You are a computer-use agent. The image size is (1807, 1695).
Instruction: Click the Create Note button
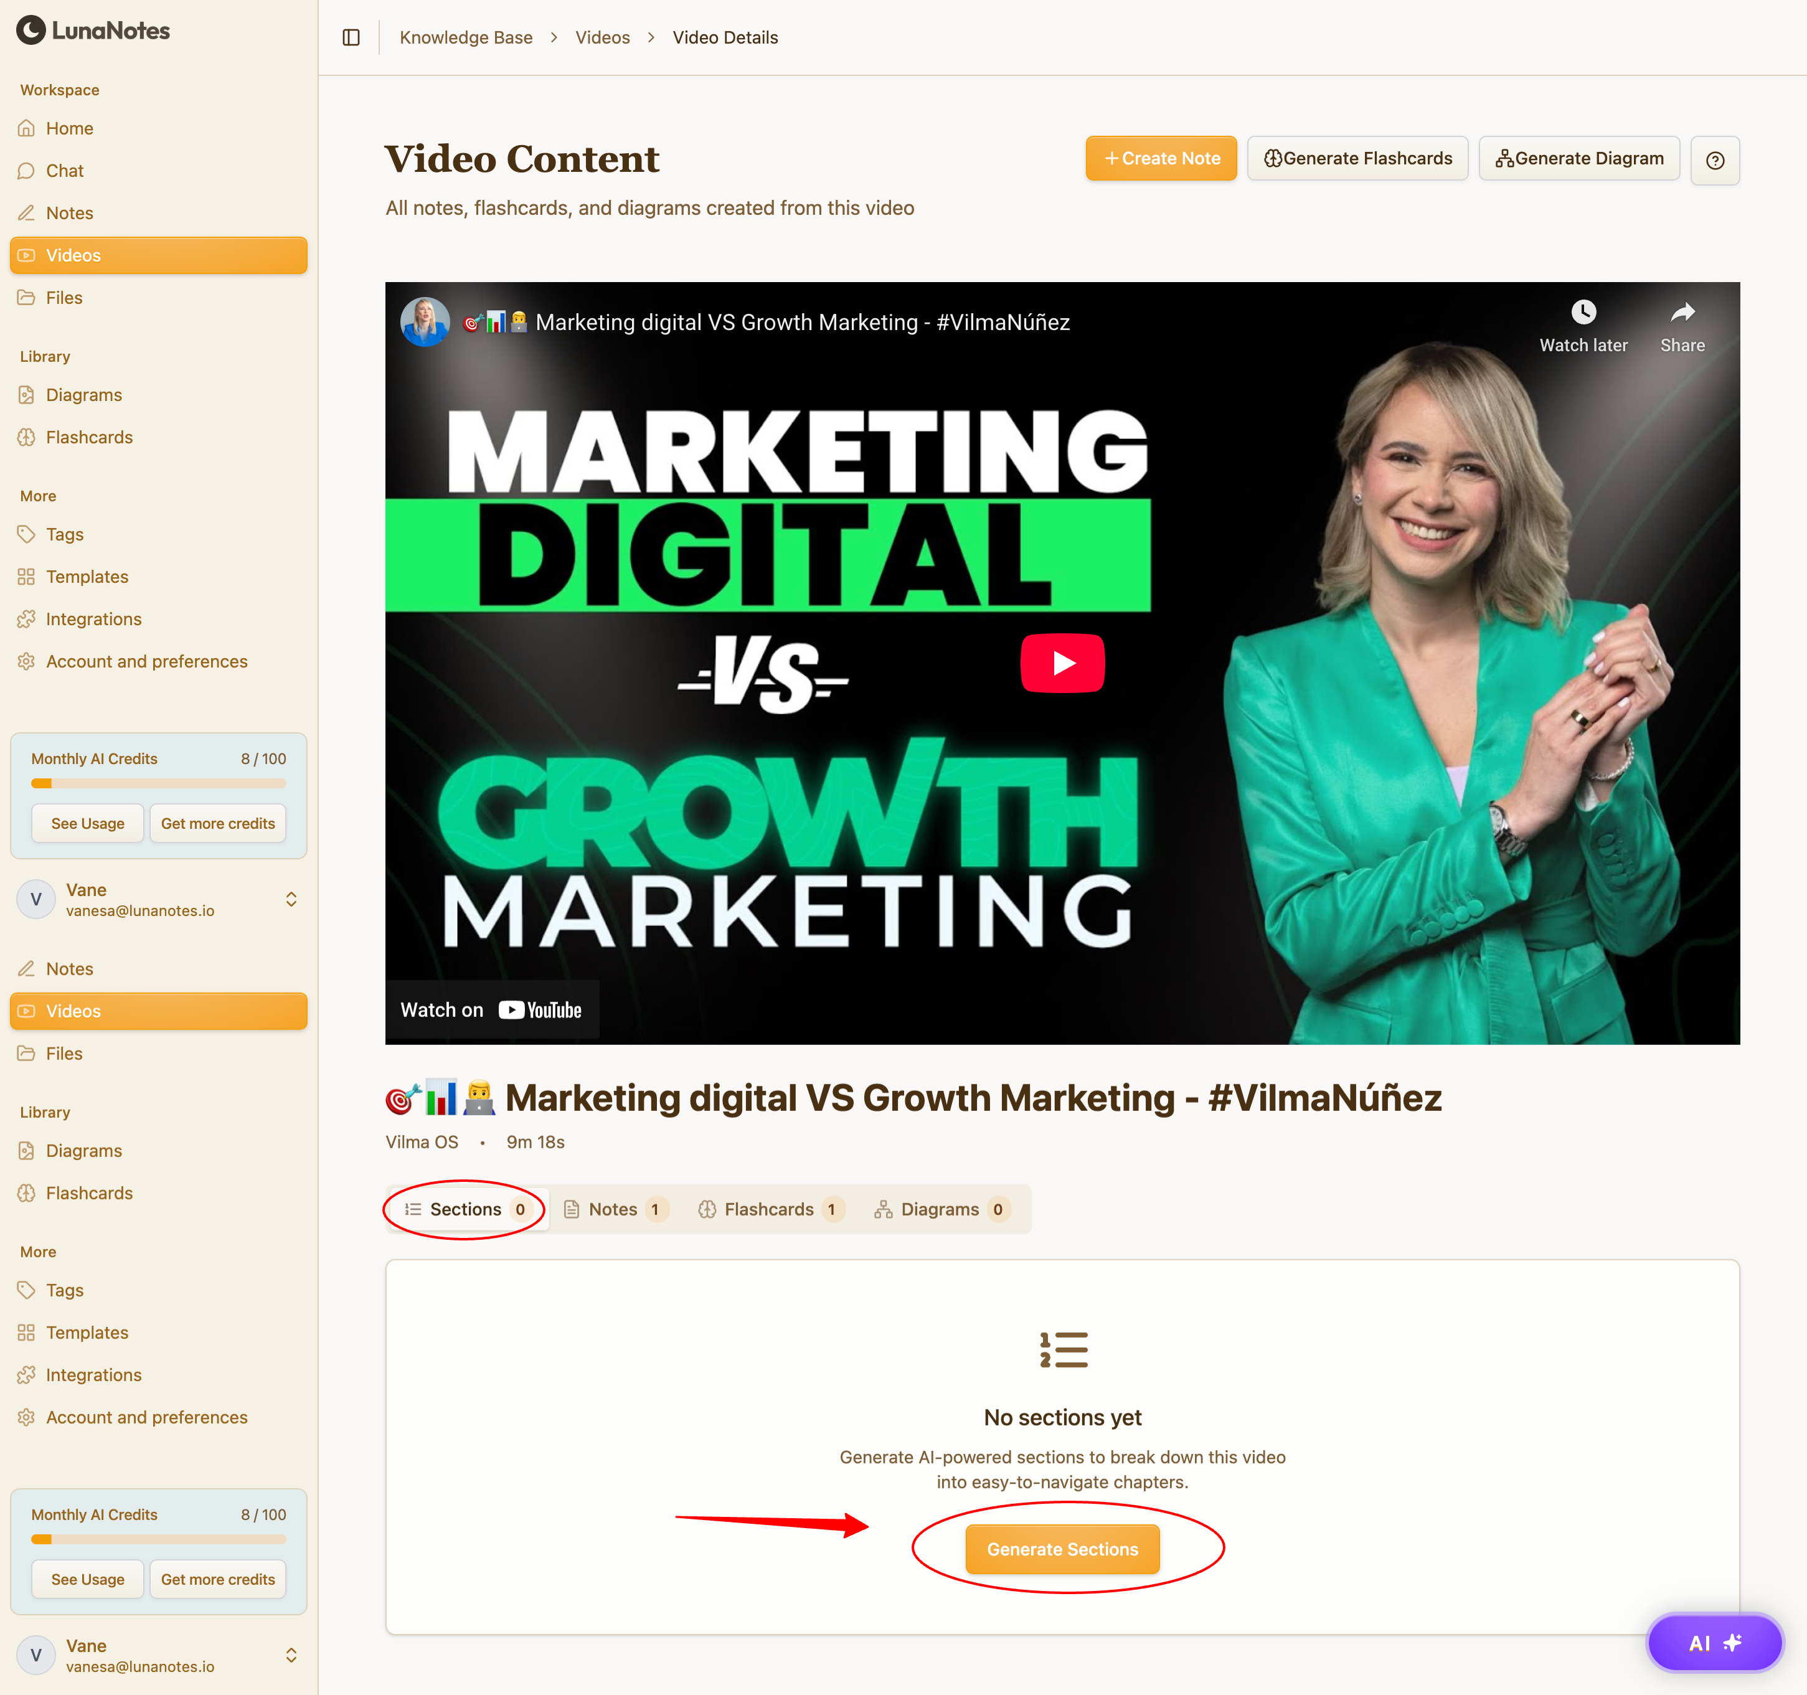pyautogui.click(x=1161, y=158)
